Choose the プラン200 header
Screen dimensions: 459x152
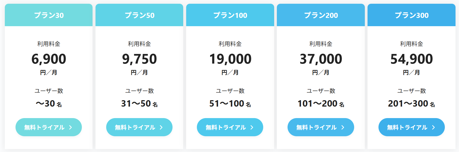[321, 15]
